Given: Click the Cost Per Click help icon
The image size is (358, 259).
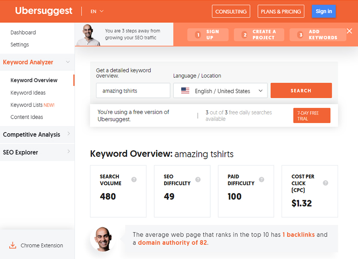Looking at the screenshot, I should pyautogui.click(x=326, y=183).
